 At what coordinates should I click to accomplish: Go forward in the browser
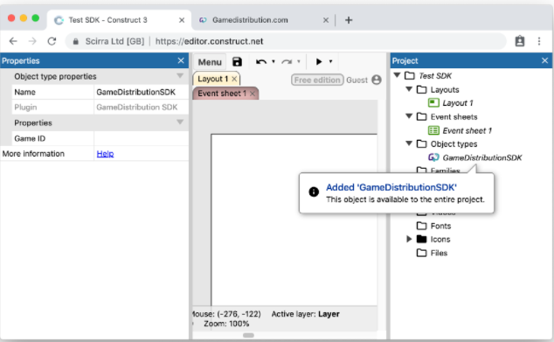[x=32, y=41]
